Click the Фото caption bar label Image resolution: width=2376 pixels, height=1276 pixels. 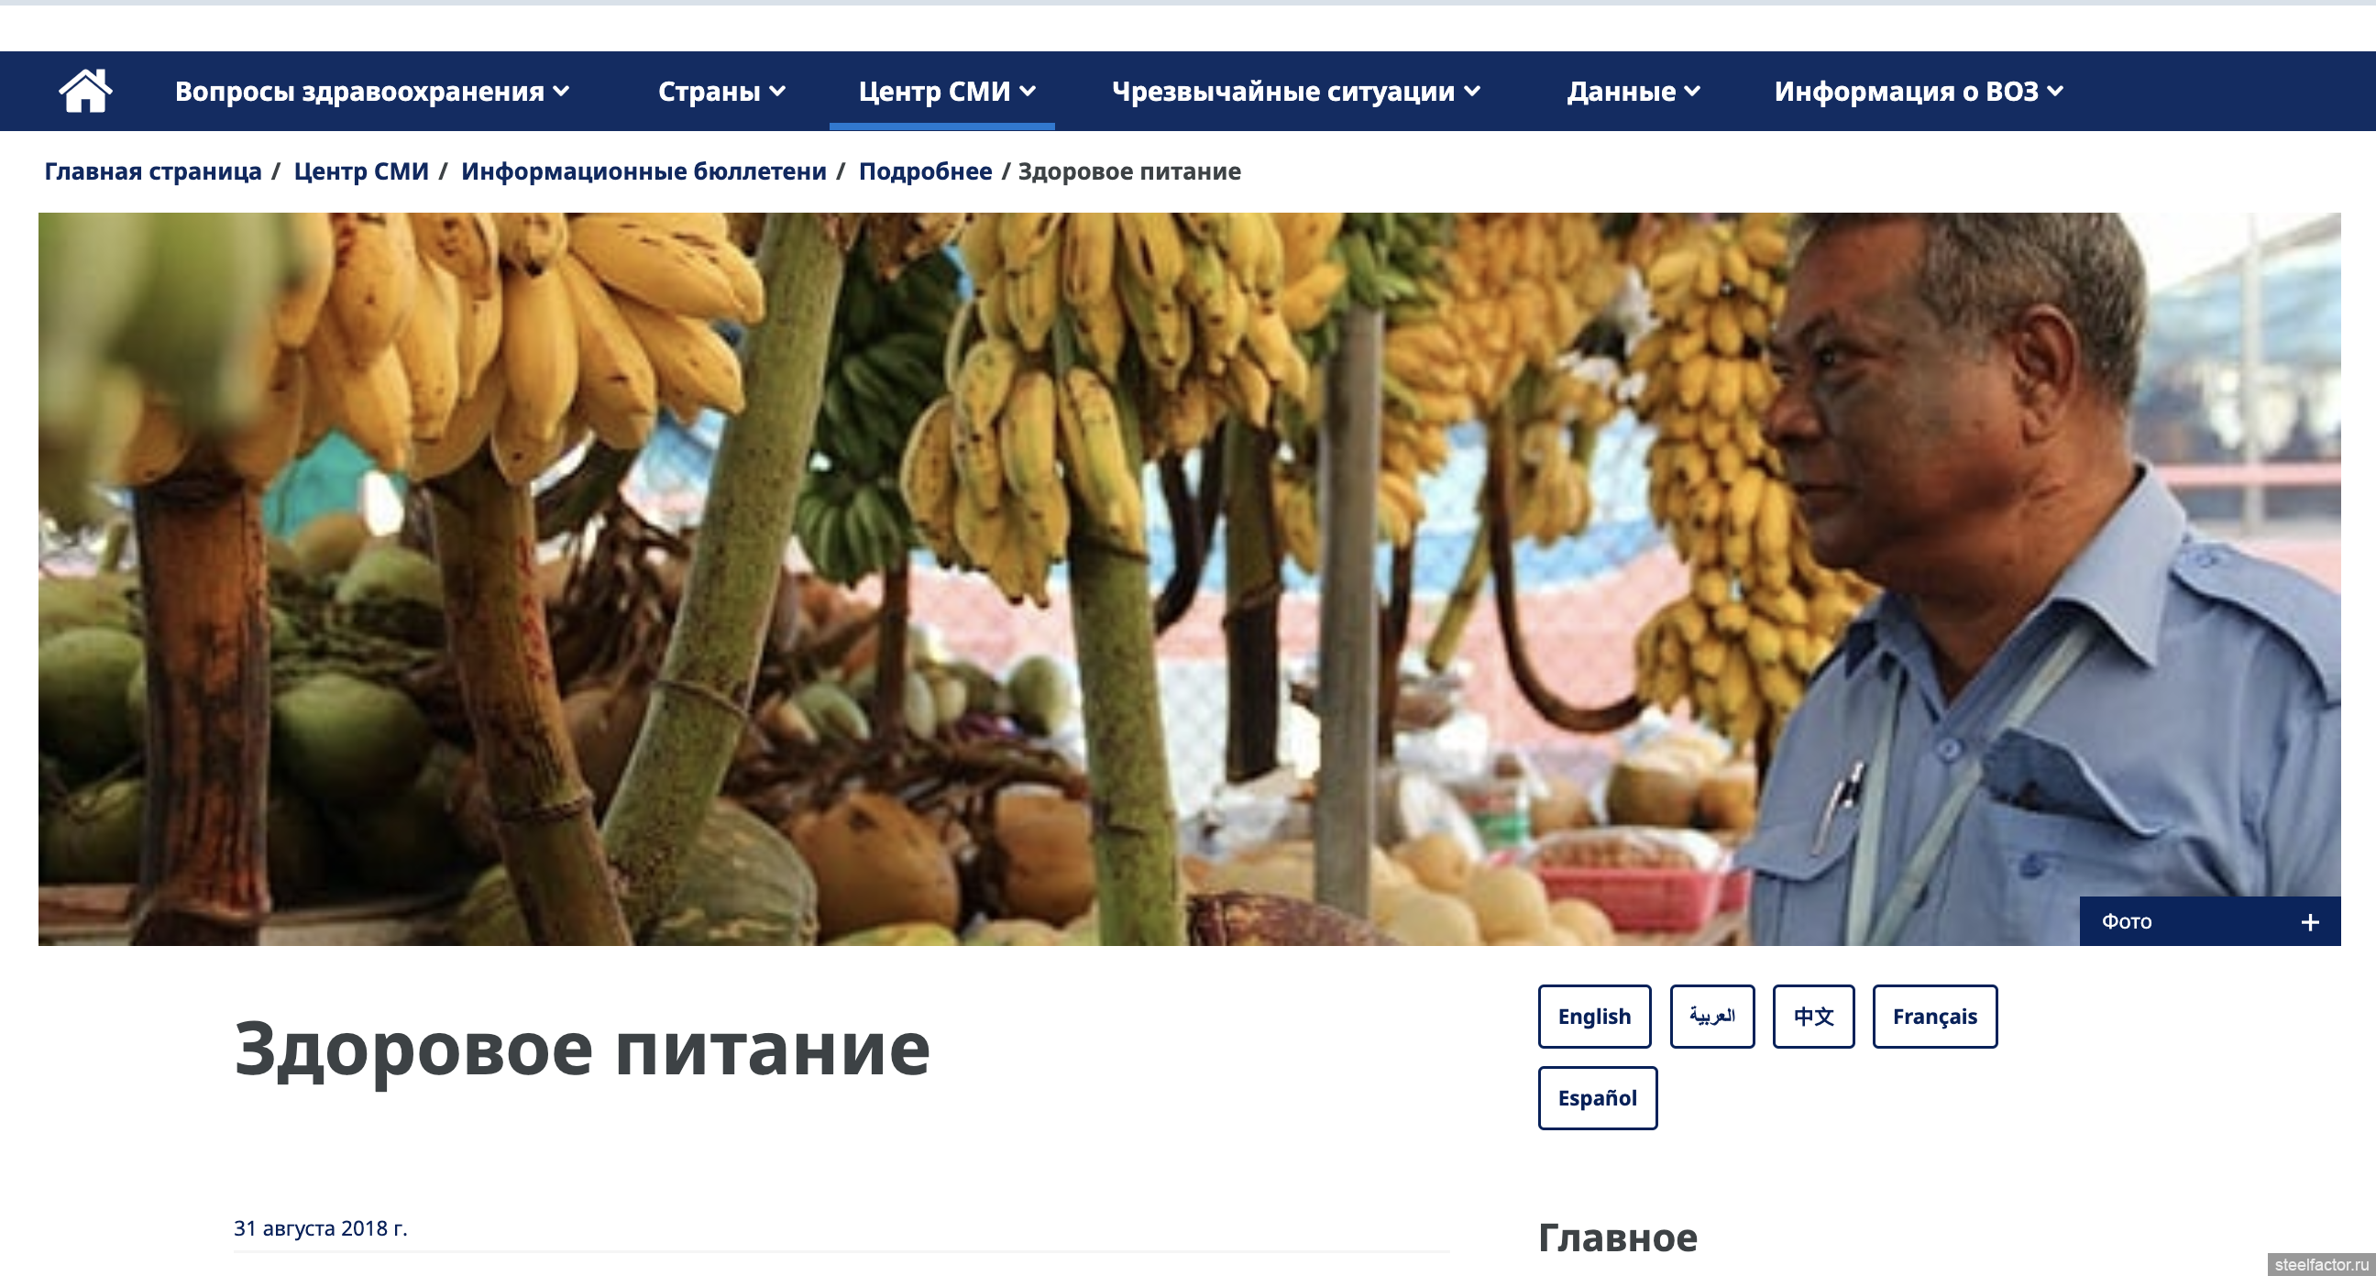click(2127, 922)
